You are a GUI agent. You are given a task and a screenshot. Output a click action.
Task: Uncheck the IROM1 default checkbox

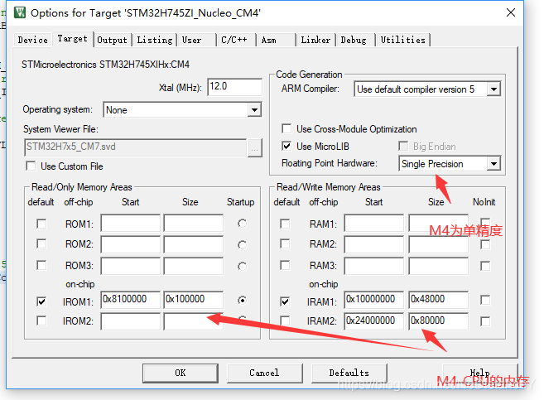pos(41,301)
